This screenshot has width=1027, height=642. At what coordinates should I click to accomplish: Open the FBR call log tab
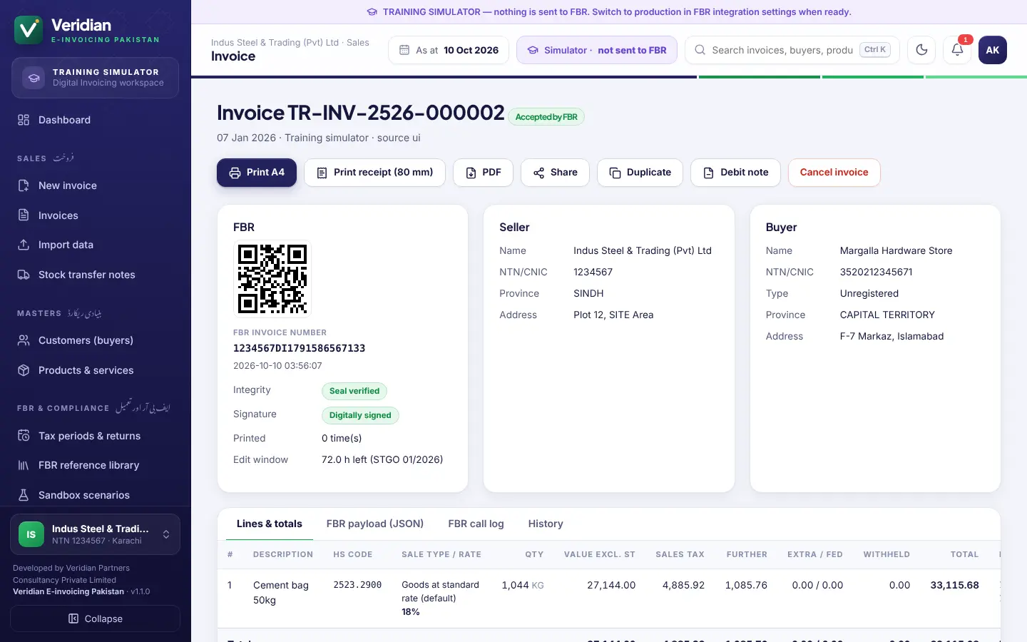pyautogui.click(x=476, y=524)
